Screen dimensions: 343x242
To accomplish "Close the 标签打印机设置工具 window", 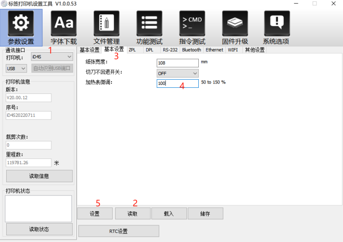I will pyautogui.click(x=334, y=3).
